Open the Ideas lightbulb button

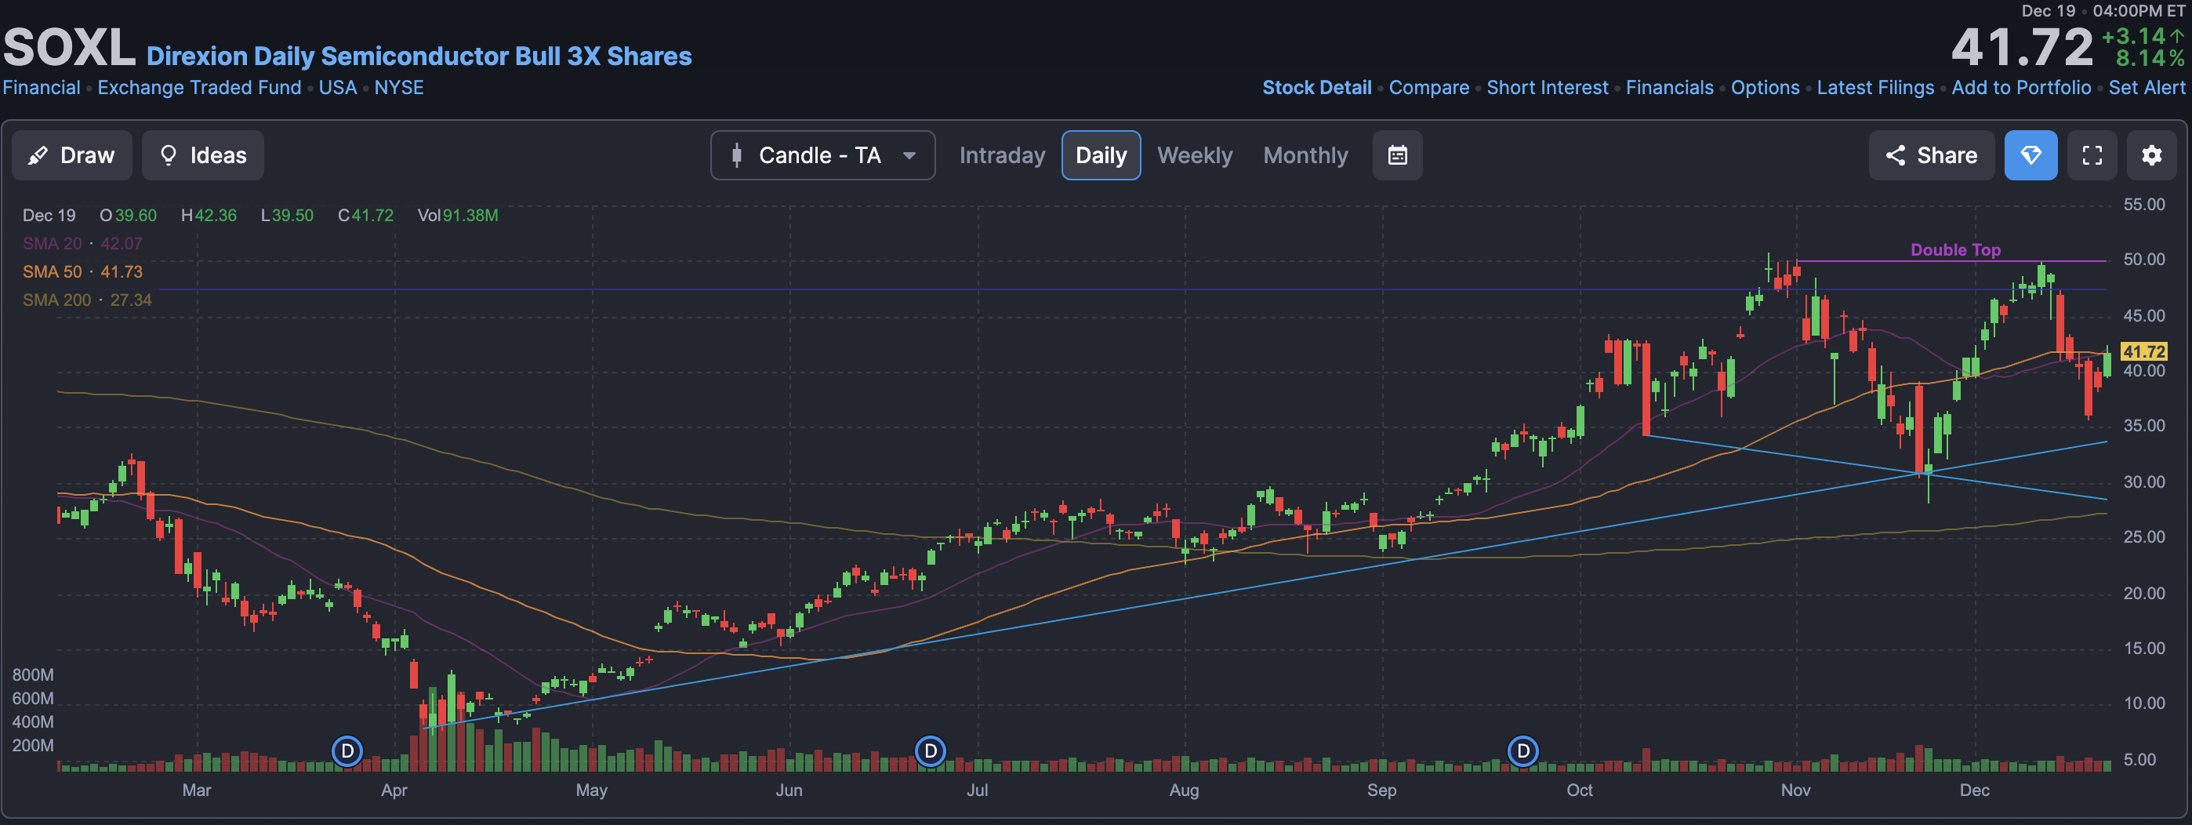(x=202, y=155)
